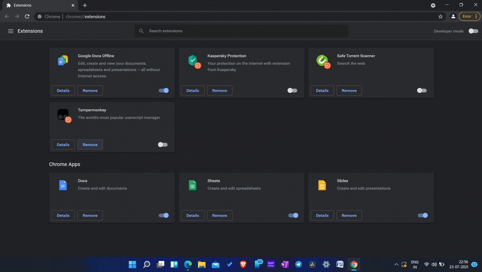
Task: Click the bookmark star in the address bar
Action: point(441,16)
